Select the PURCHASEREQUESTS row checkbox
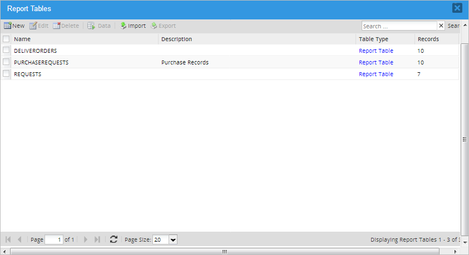Image resolution: width=469 pixels, height=255 pixels. 6,62
